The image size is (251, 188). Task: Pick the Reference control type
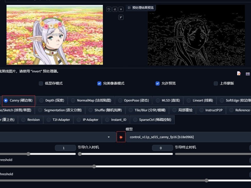click(x=239, y=110)
